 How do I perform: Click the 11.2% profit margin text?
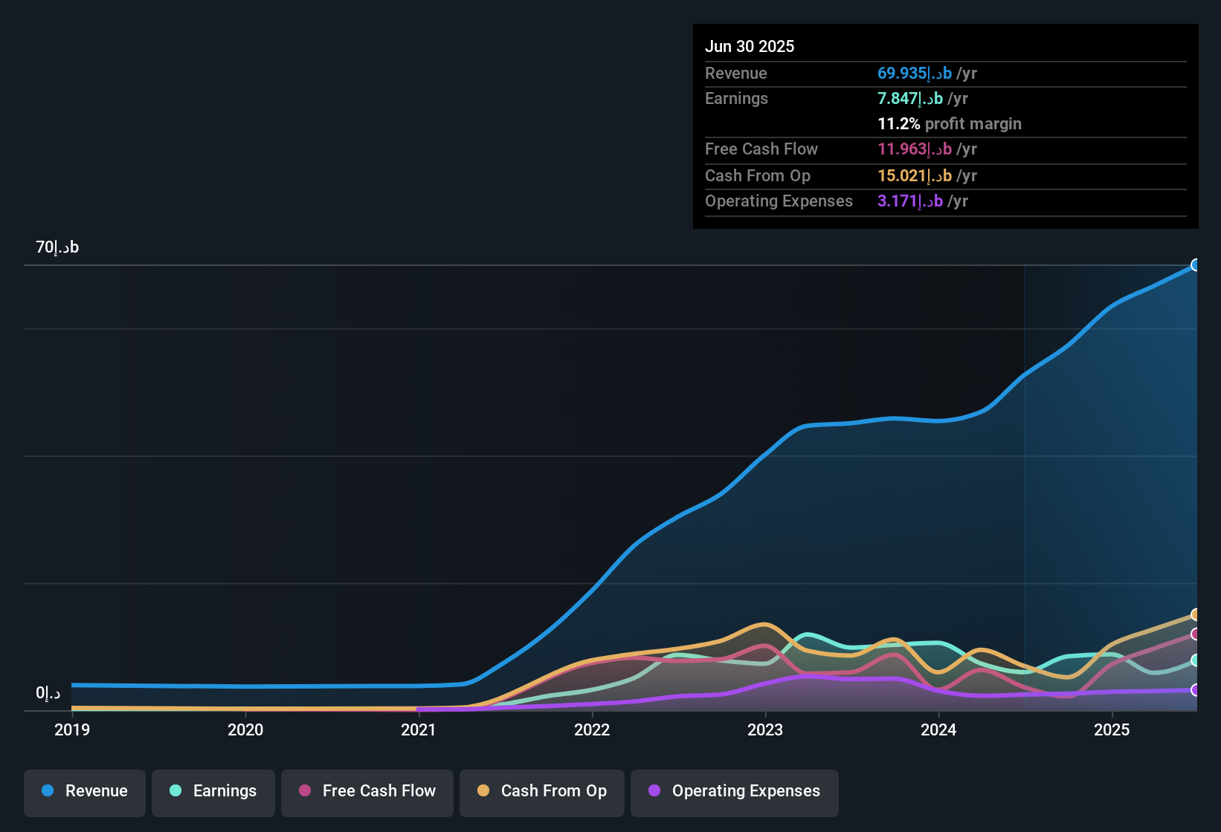tap(950, 123)
